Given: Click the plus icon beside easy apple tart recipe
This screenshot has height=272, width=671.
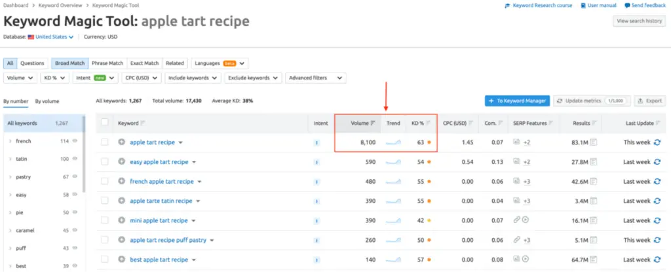Looking at the screenshot, I should point(122,161).
